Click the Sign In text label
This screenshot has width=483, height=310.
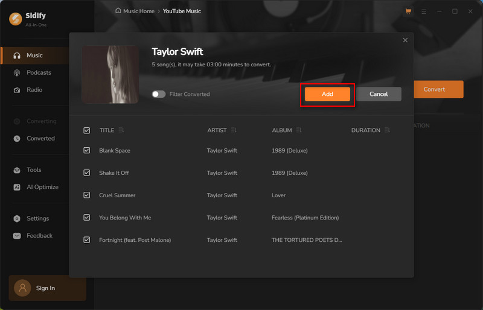[x=46, y=288]
